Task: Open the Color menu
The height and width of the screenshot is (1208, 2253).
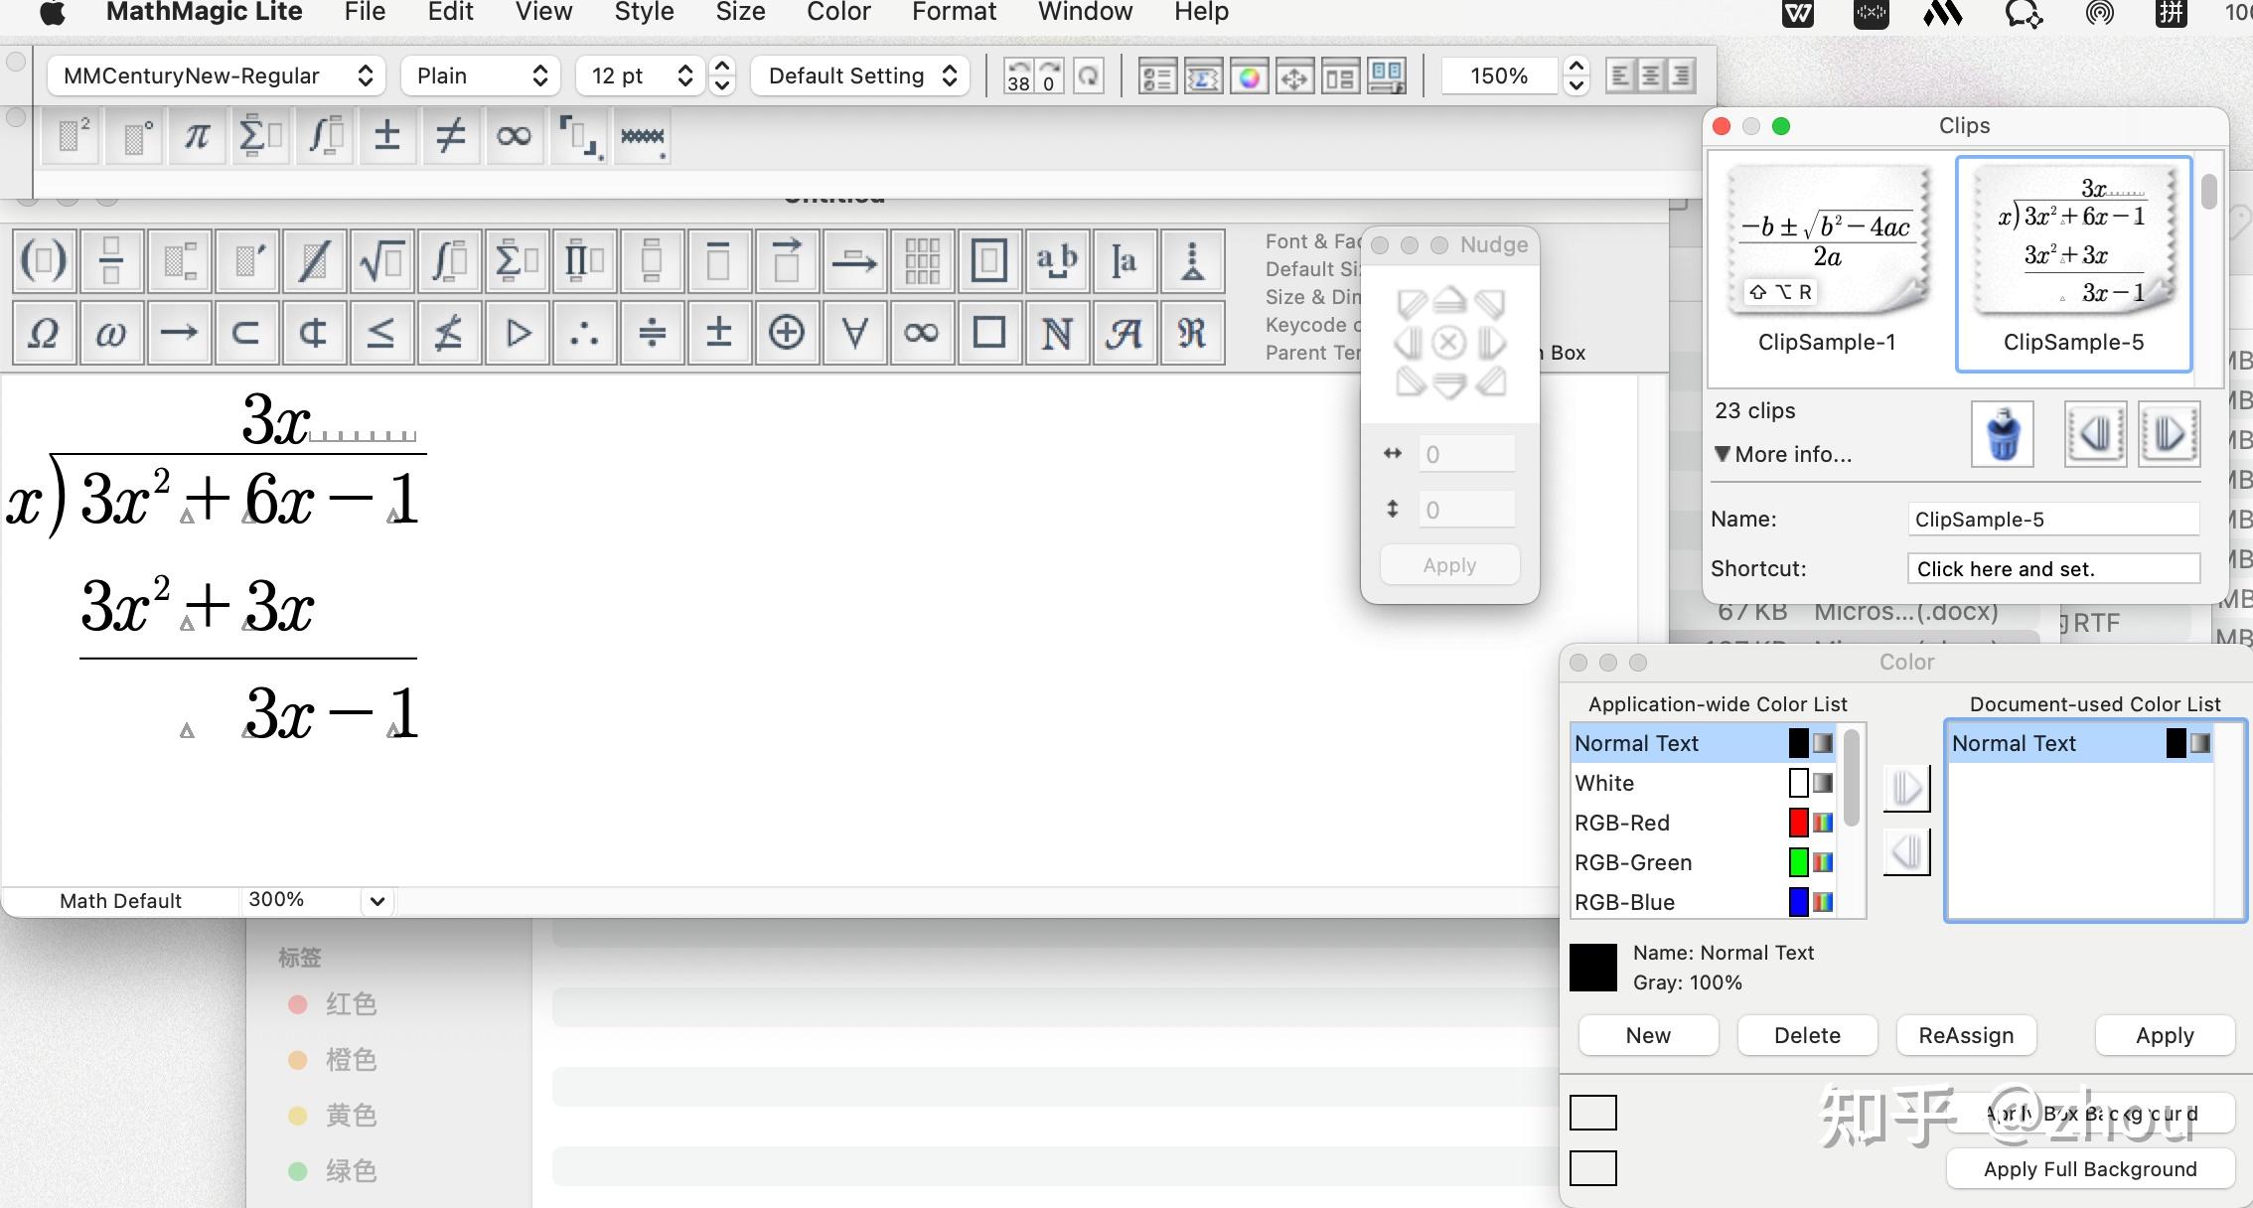Action: click(x=838, y=12)
